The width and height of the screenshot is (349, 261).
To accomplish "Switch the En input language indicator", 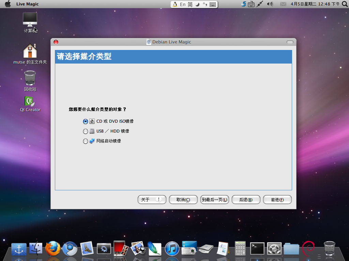I will tap(183, 4).
